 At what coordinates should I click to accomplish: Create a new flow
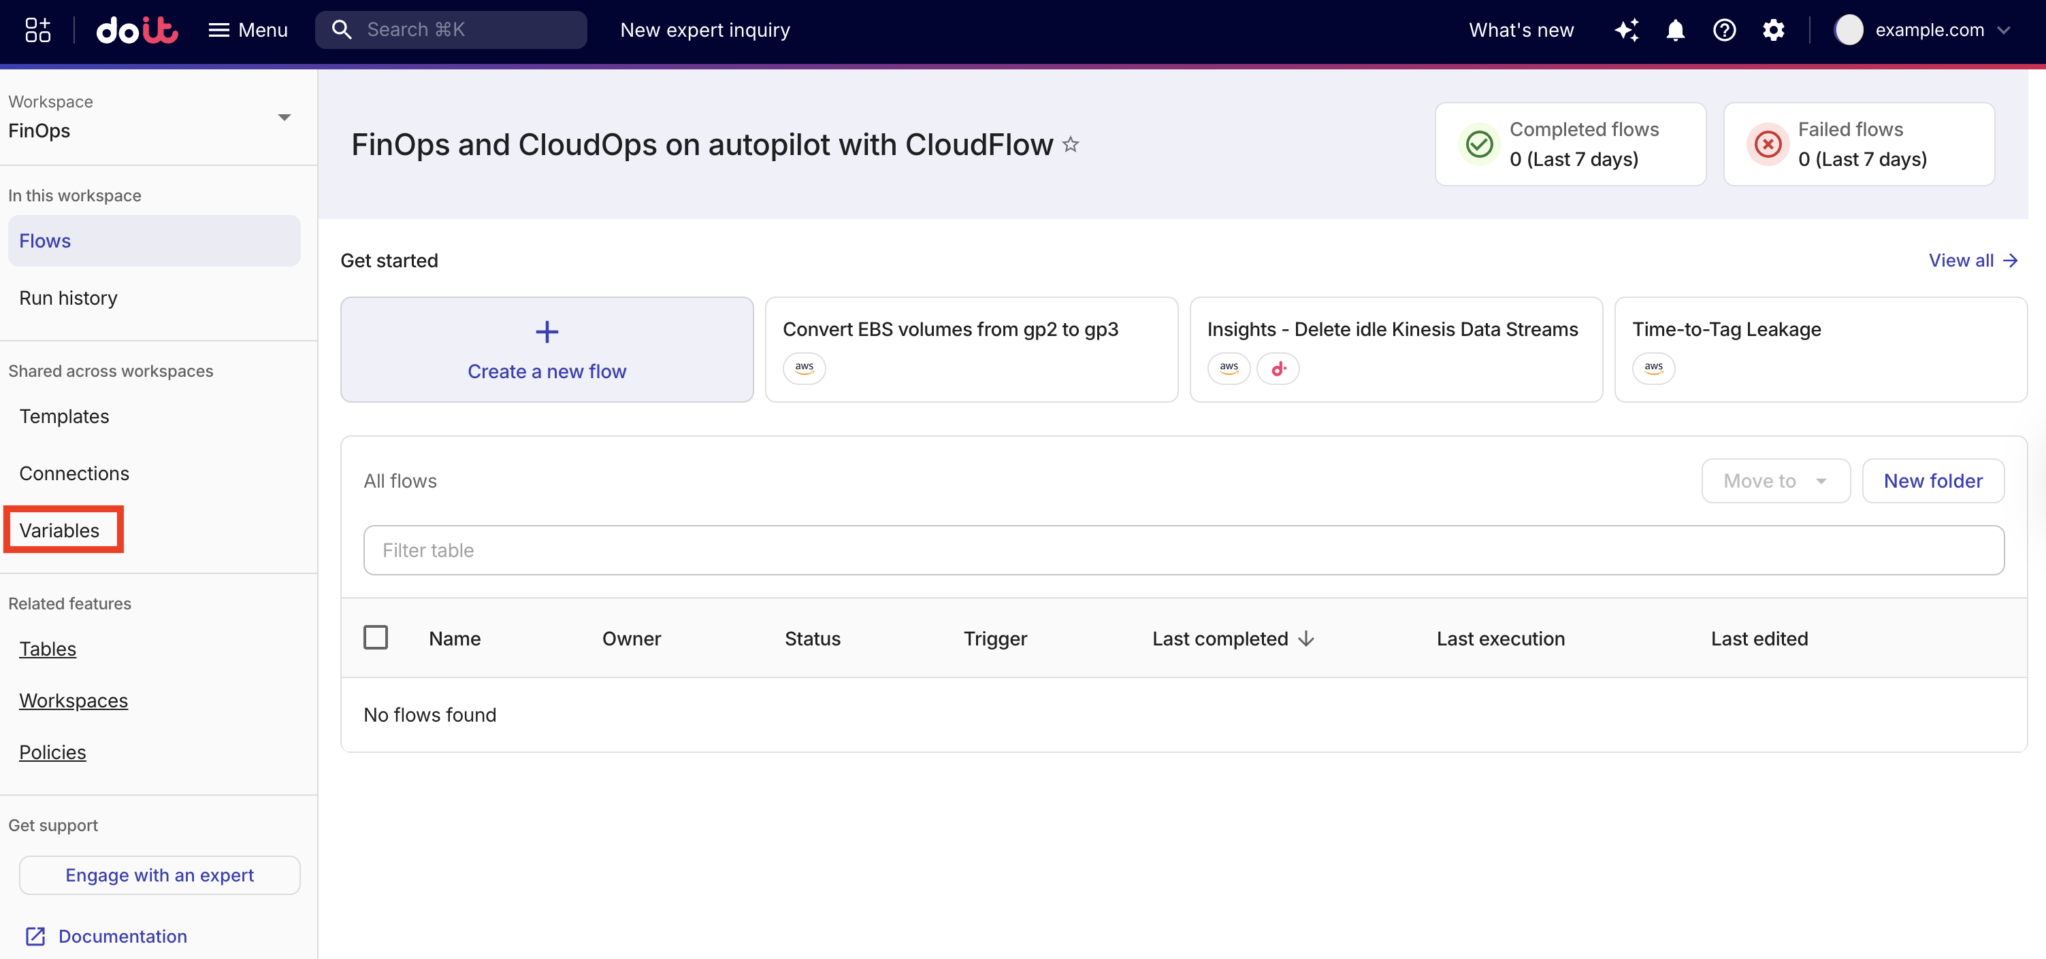click(547, 350)
